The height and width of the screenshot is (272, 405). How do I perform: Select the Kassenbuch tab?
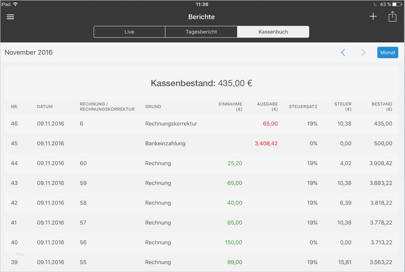click(x=273, y=32)
